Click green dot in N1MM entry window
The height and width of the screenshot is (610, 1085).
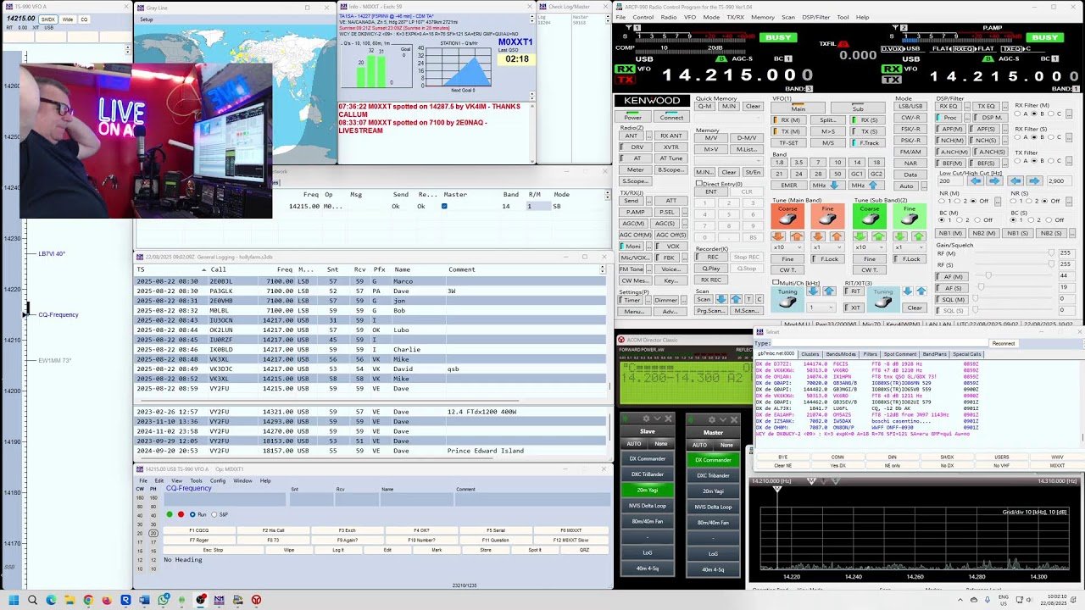170,514
